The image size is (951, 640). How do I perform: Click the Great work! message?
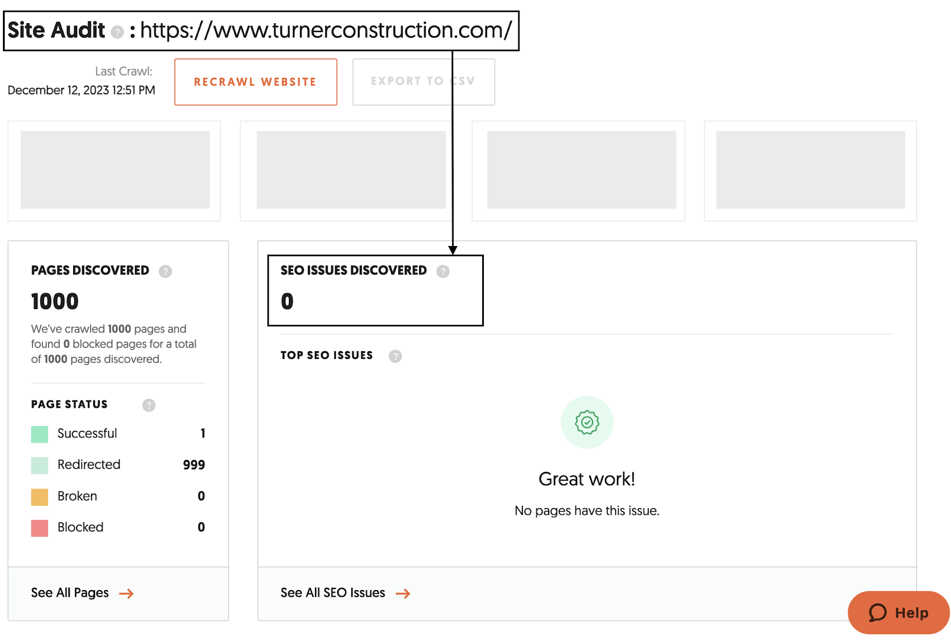pyautogui.click(x=587, y=479)
